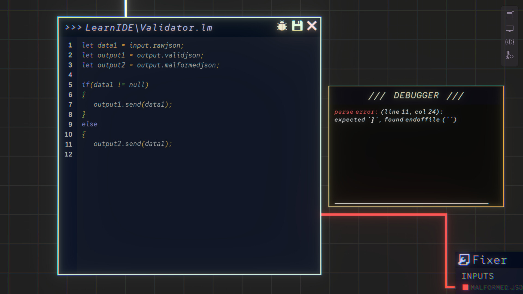
Task: Close the Validator.lm editor window
Action: click(x=312, y=26)
